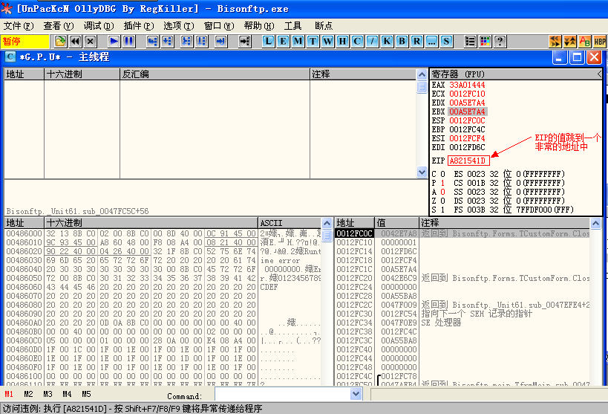This screenshot has height=414, width=608.
Task: Click the 反汇编 column header
Action: [x=215, y=74]
